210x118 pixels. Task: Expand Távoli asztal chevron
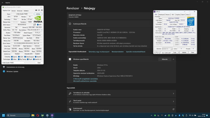coord(174,101)
